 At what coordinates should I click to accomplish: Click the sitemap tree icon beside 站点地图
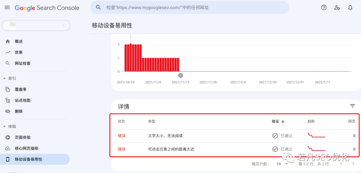pos(8,100)
